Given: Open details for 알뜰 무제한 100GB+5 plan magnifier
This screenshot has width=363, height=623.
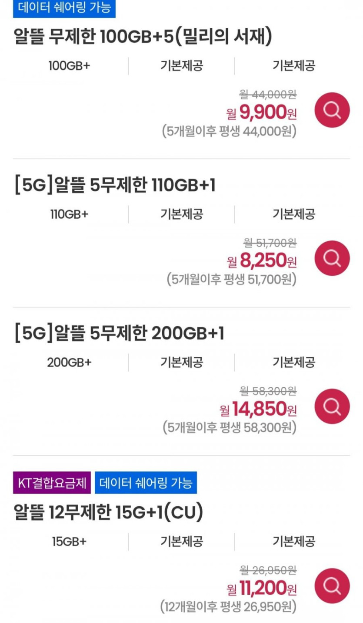Looking at the screenshot, I should tap(332, 110).
